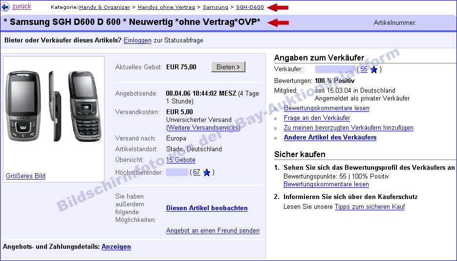Click shipping cost 'EUR 5,00'

click(179, 112)
